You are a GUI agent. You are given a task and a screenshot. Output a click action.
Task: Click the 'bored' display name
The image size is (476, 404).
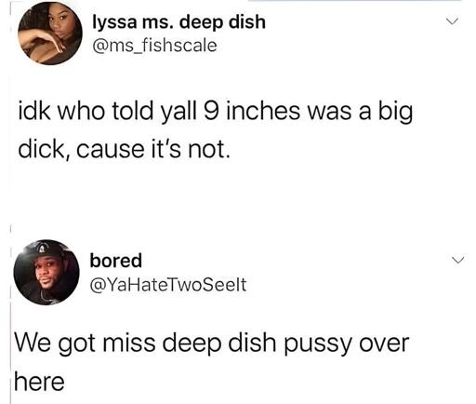116,261
